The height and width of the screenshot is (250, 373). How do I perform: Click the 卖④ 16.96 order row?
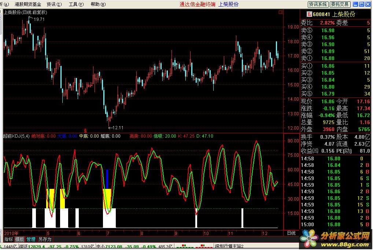pos(335,37)
